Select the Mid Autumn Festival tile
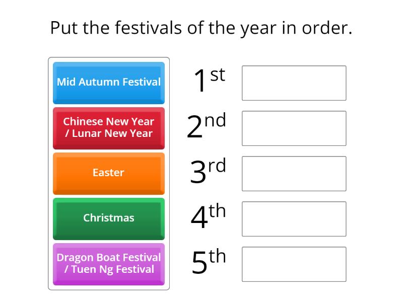Screen dimensions: 403x302 pos(109,82)
